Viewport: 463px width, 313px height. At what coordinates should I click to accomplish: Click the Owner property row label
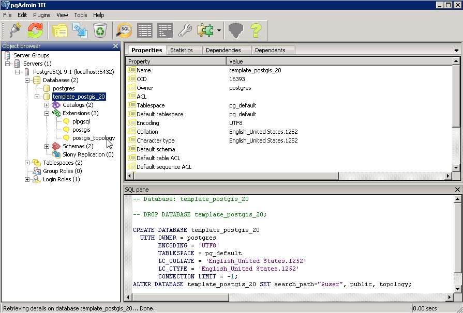coord(145,88)
